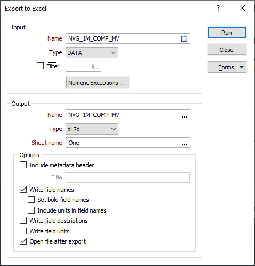Expand the Forms button dropdown arrow
Screen dimensions: 255x266
(242, 67)
